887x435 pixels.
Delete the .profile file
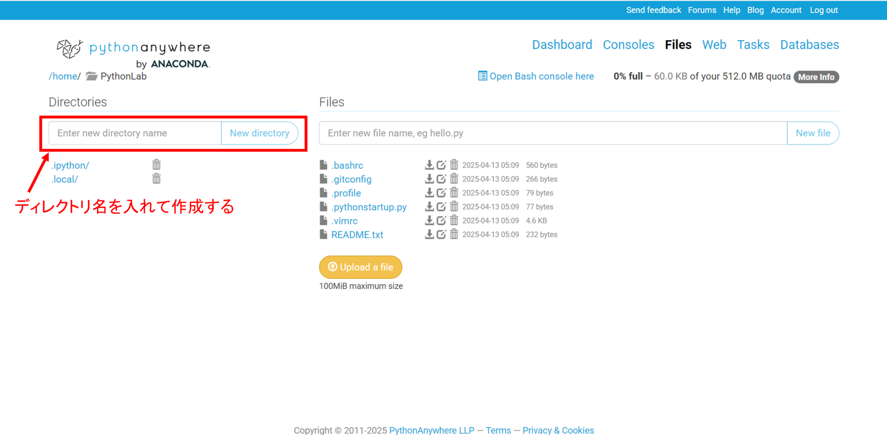pyautogui.click(x=453, y=193)
